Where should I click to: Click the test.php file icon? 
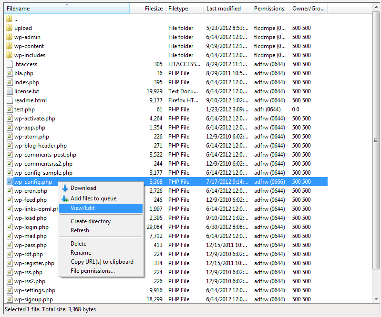[10, 109]
